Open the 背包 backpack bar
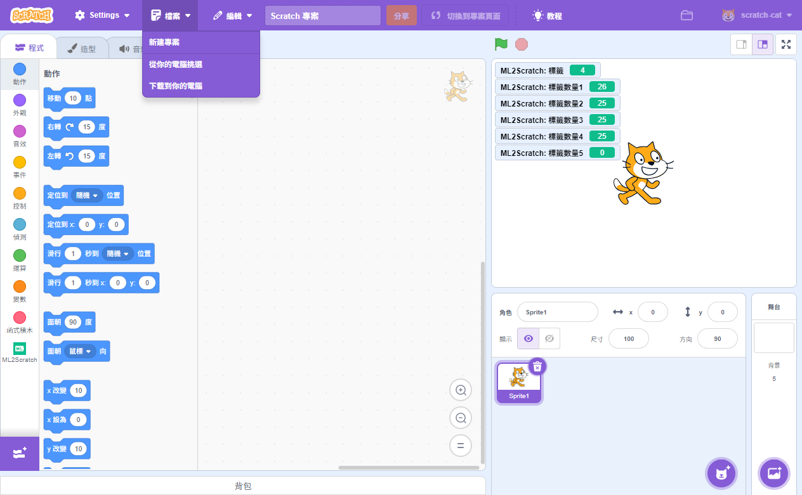The height and width of the screenshot is (495, 802). pos(243,486)
